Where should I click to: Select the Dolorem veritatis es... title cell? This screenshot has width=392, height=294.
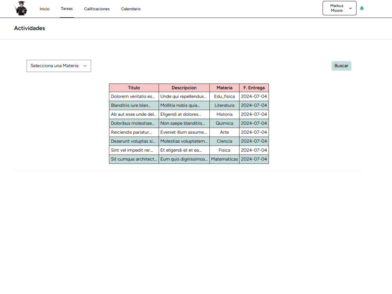pyautogui.click(x=134, y=96)
